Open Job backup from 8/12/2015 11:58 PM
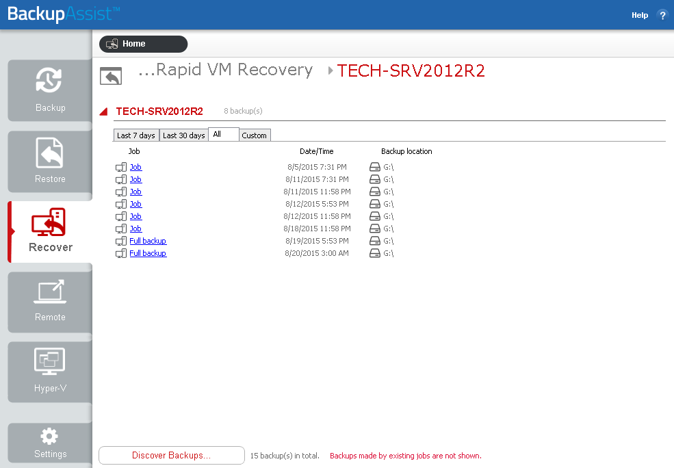 (136, 216)
